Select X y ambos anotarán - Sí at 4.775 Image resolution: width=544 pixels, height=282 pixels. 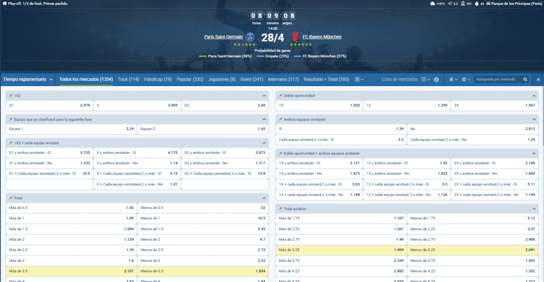pyautogui.click(x=137, y=153)
